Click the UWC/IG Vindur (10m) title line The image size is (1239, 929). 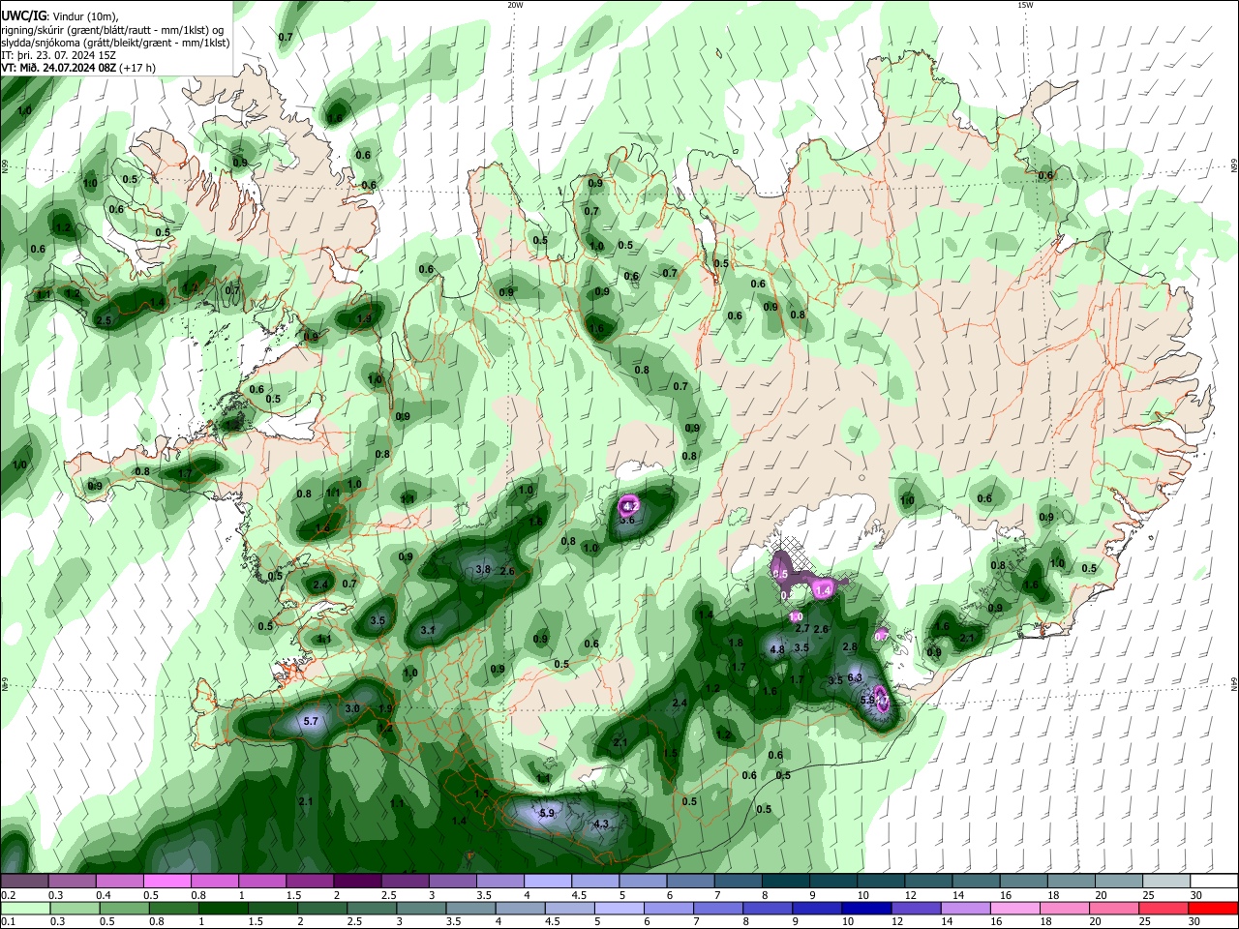tap(60, 16)
